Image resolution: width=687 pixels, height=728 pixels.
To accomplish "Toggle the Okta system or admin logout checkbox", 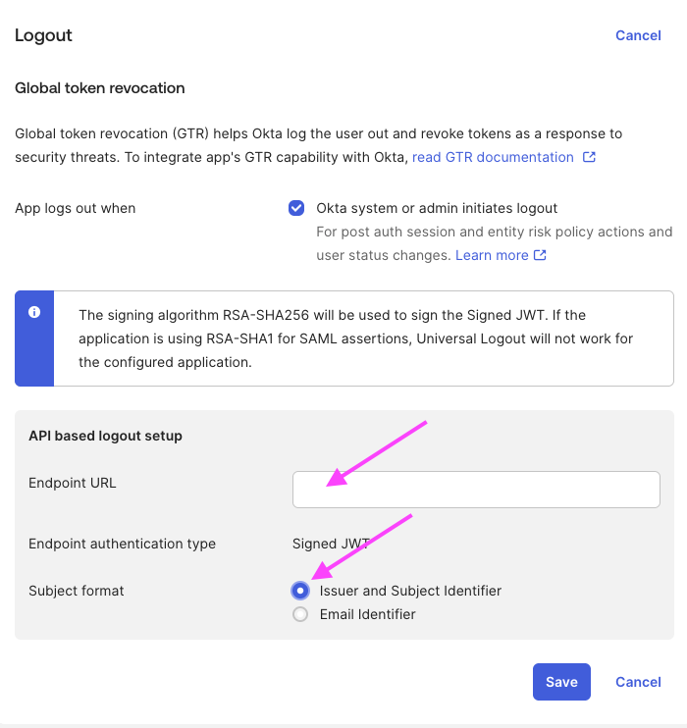I will click(x=296, y=208).
